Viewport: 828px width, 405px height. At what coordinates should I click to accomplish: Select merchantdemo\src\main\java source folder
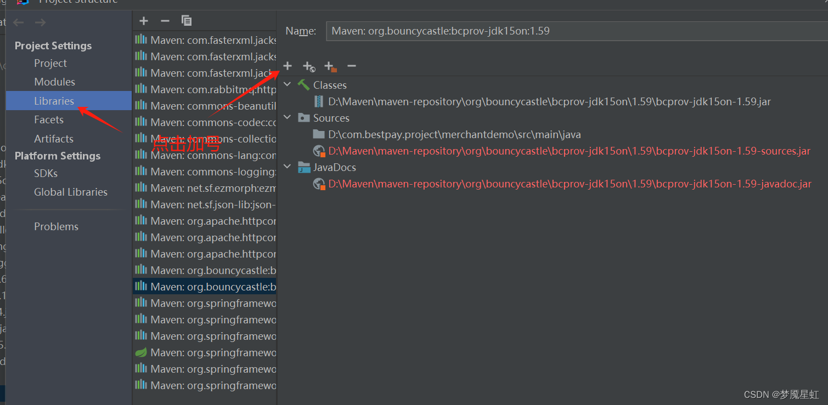[x=454, y=134]
